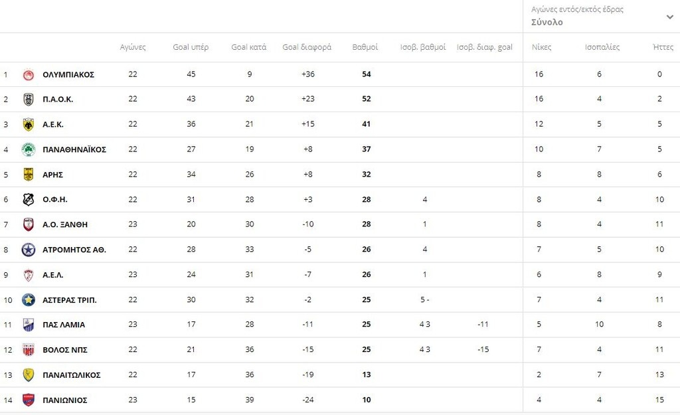Click the Α.Ο. ΞΑΝΘΗ team name
This screenshot has width=680, height=415.
pos(65,224)
